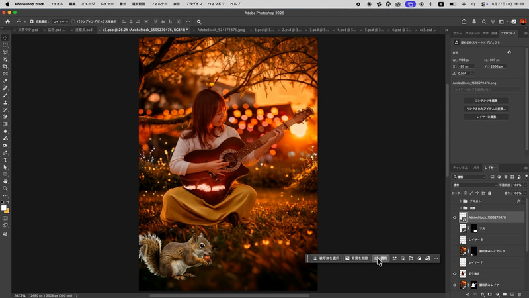
Task: Click the レイヤーに変換 button
Action: point(486,117)
